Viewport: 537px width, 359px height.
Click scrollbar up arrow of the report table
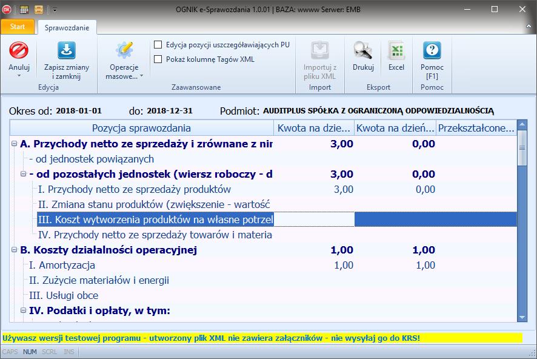coord(522,124)
